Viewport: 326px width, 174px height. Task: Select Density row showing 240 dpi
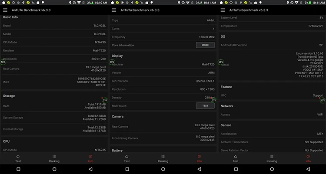pos(163,98)
